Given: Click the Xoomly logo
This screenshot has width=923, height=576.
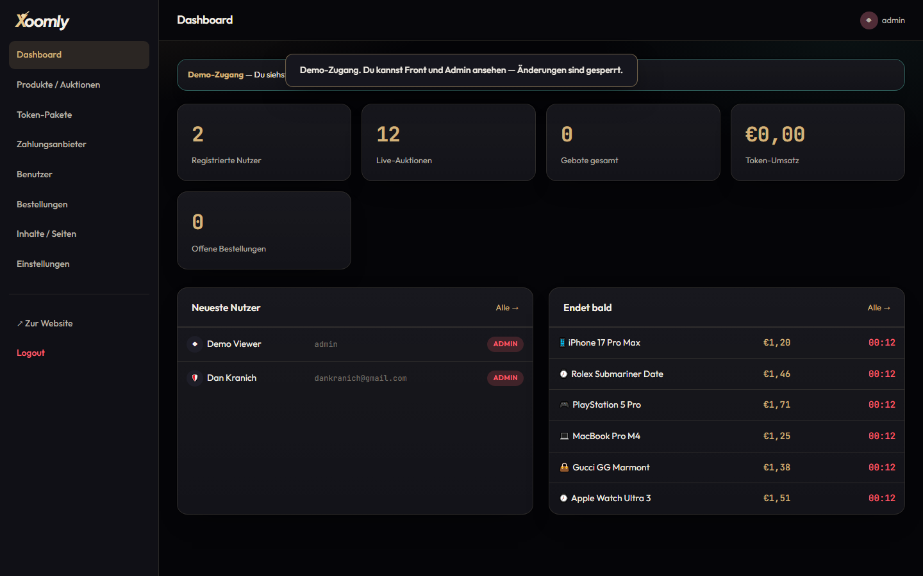Looking at the screenshot, I should tap(42, 21).
